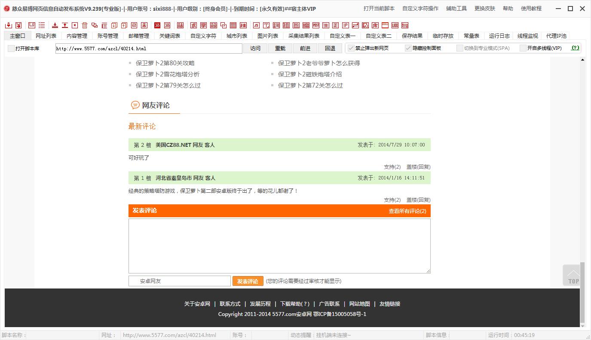
Task: Open the 网站地图 footer link
Action: 360,304
